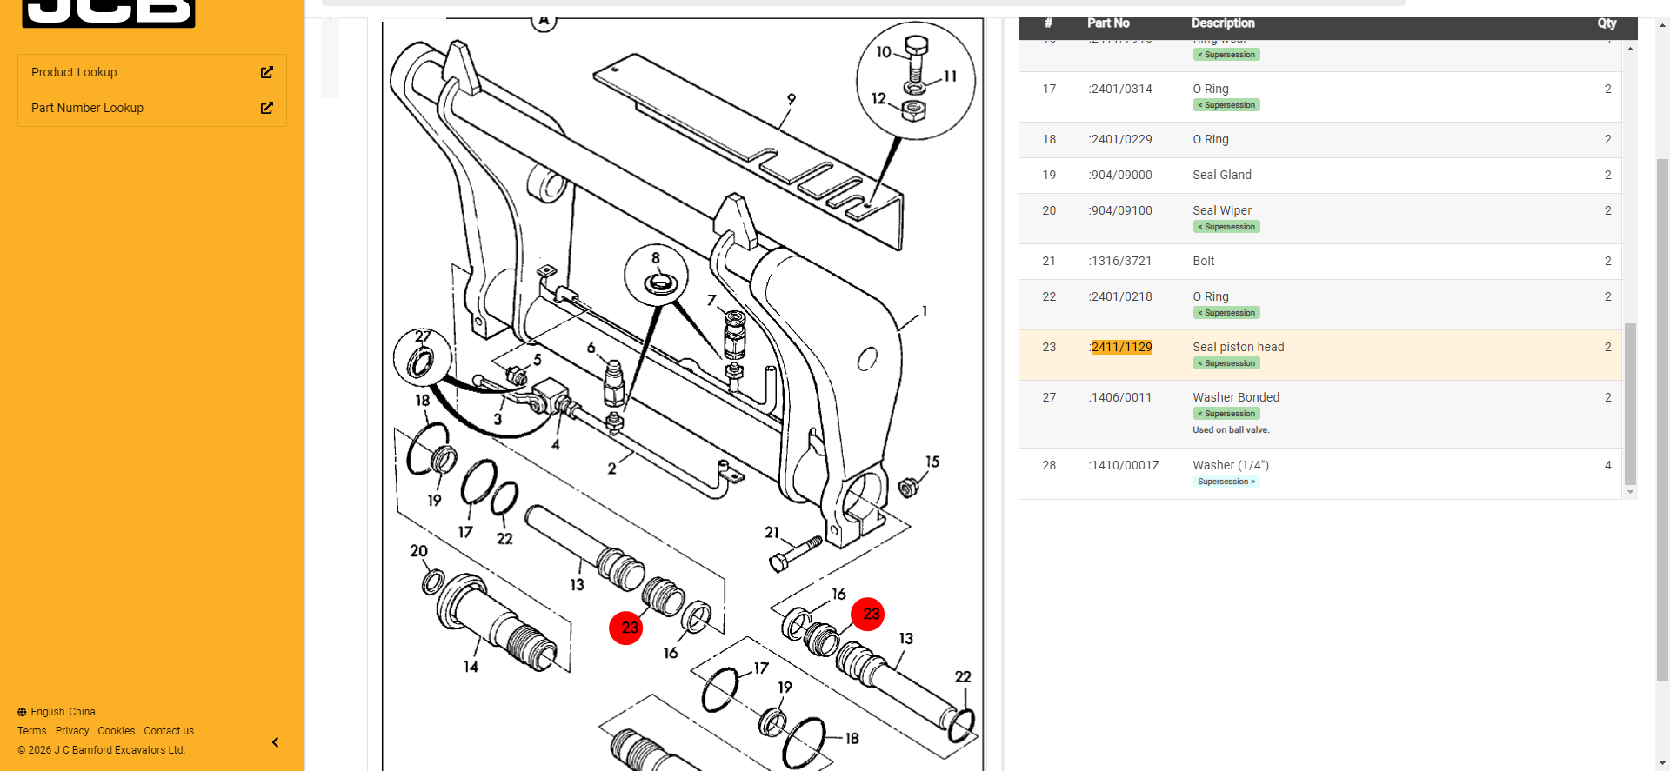Open Part Number Lookup external link icon
The width and height of the screenshot is (1670, 771).
click(267, 108)
